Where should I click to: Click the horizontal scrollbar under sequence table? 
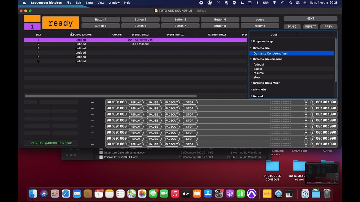pos(107,96)
